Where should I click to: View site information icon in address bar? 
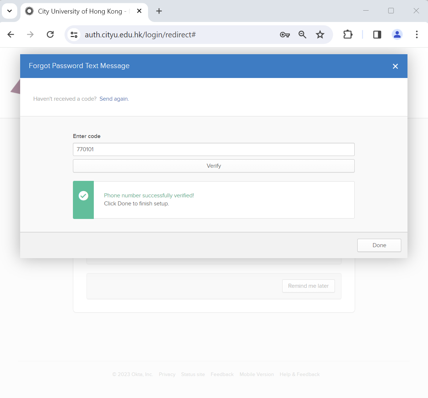click(x=74, y=35)
